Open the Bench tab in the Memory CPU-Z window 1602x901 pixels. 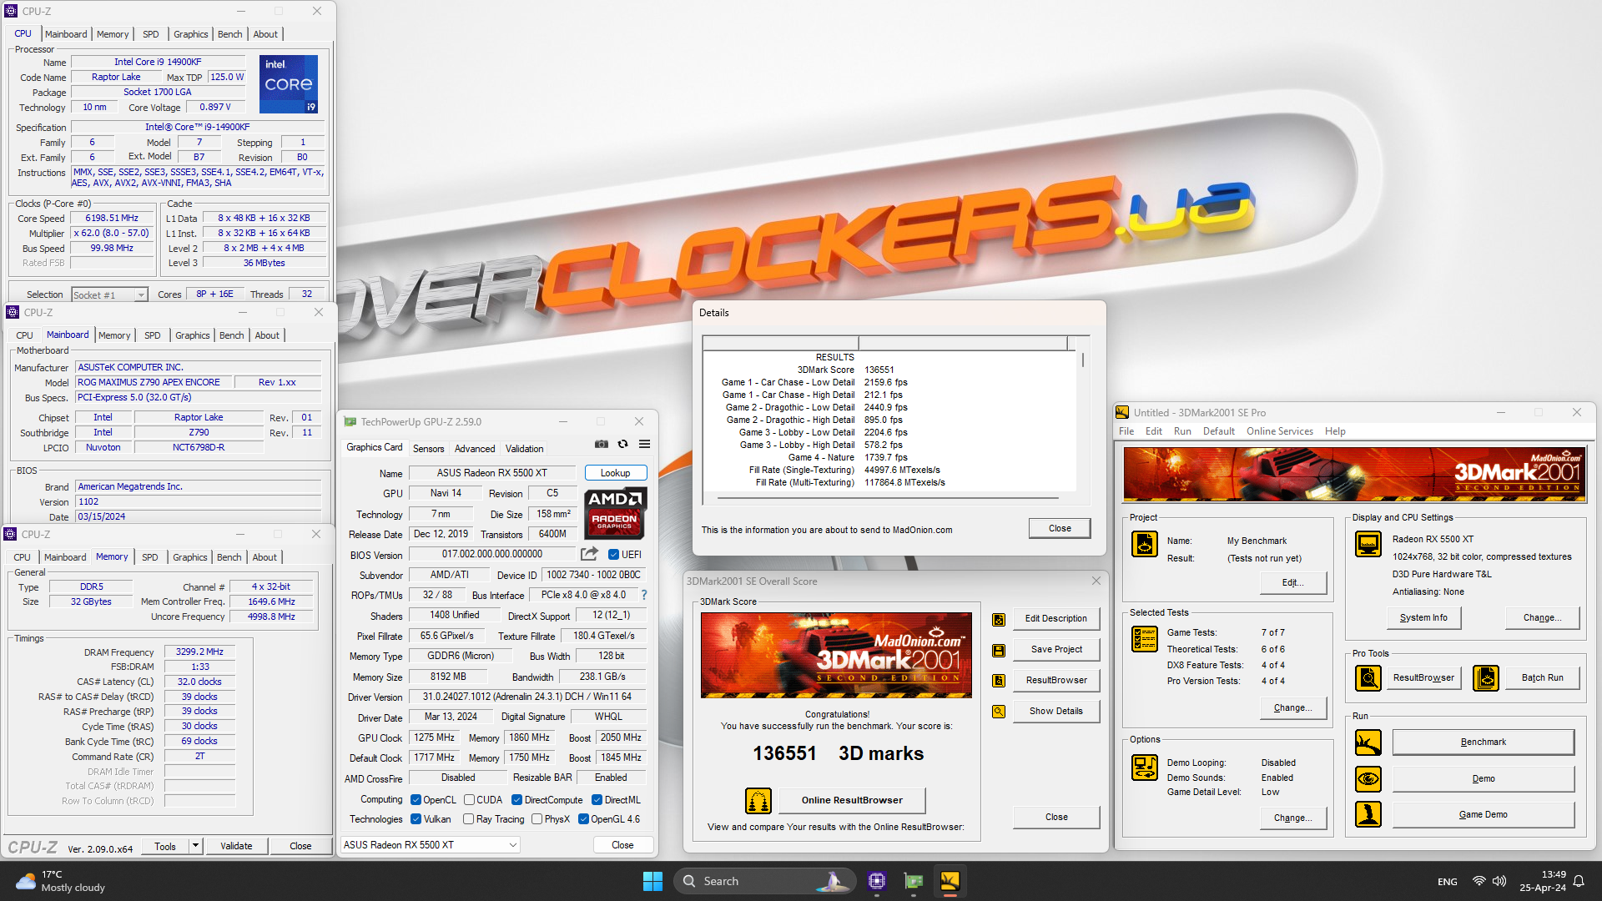coord(229,557)
